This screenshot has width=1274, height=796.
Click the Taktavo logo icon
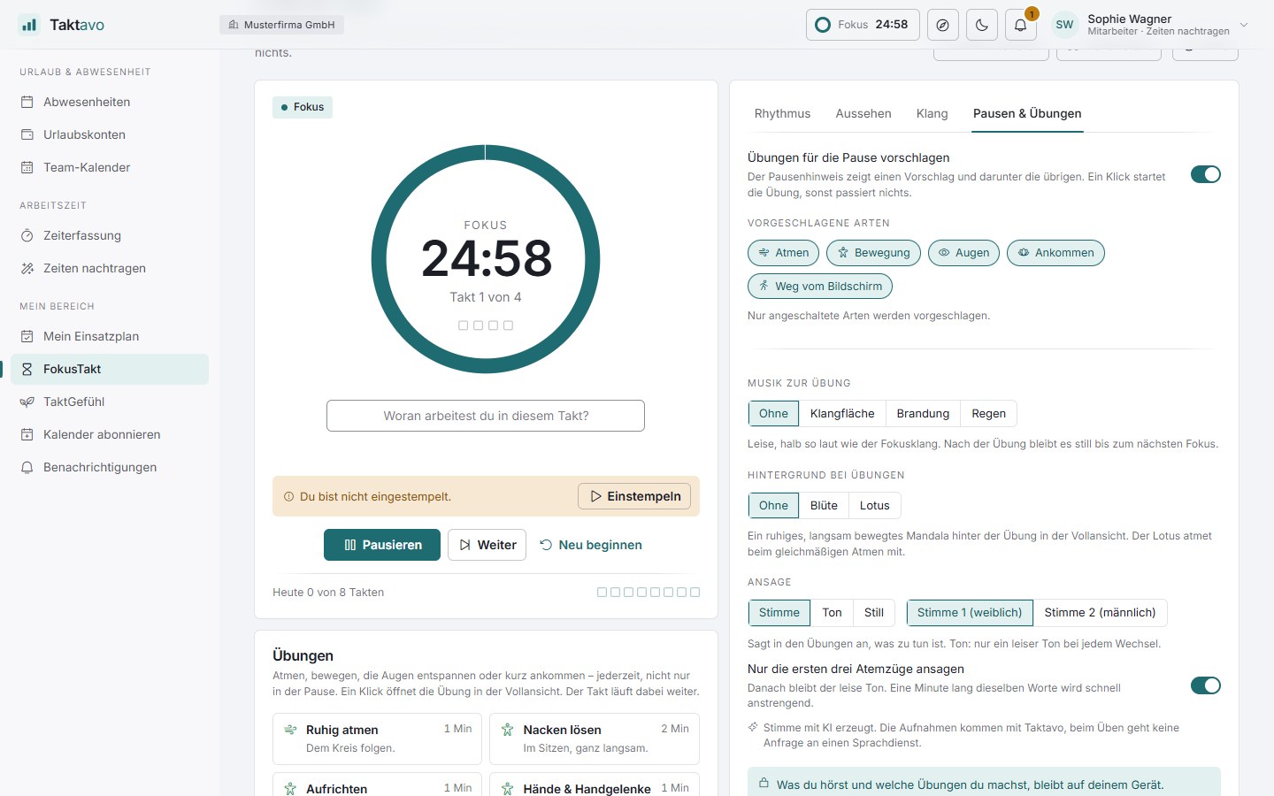29,25
